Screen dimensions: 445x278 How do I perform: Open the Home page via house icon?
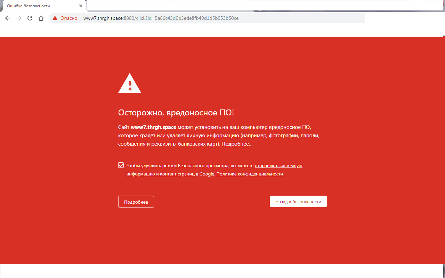pyautogui.click(x=41, y=18)
